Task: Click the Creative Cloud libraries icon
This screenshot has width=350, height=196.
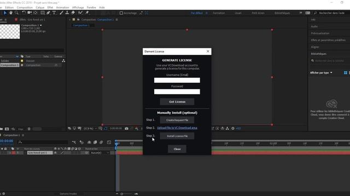Action: [x=331, y=104]
